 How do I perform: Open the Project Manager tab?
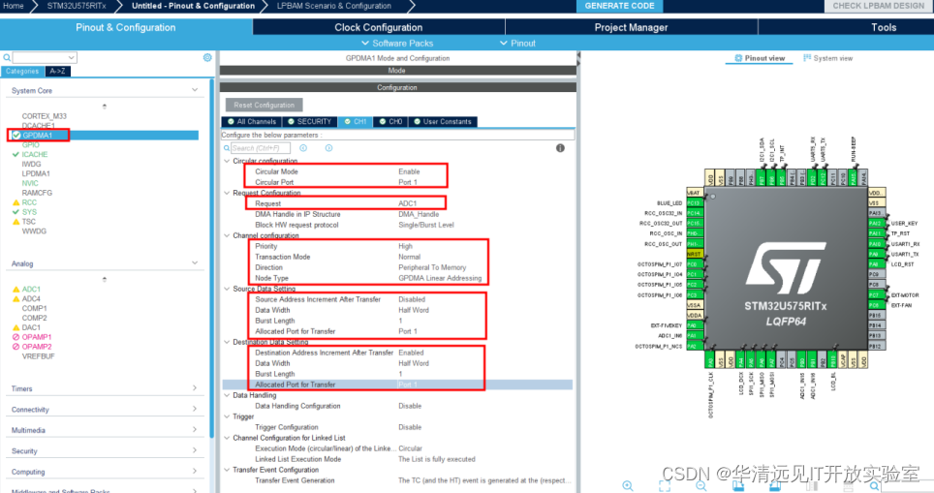click(631, 27)
